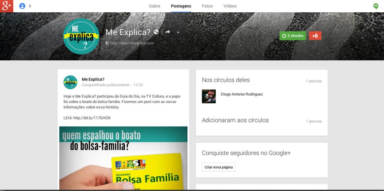Click the verified badge next to Me Explica?
The height and width of the screenshot is (191, 384).
point(156,32)
